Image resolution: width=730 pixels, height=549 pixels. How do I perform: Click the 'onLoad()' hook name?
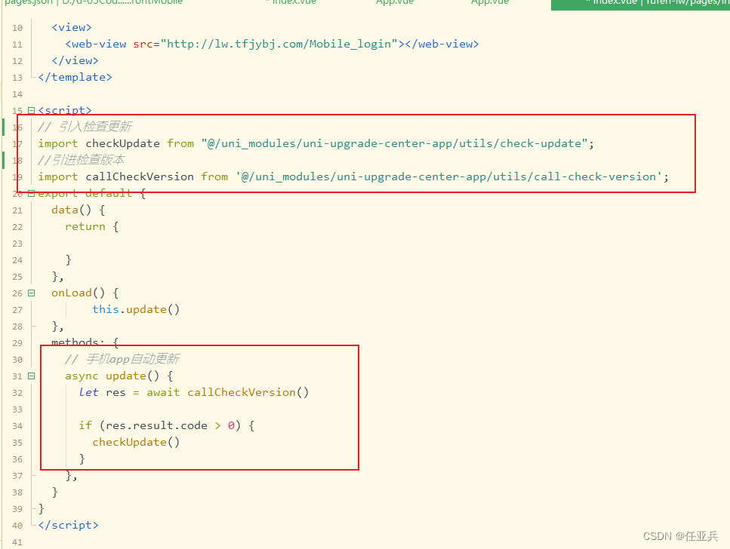(79, 293)
